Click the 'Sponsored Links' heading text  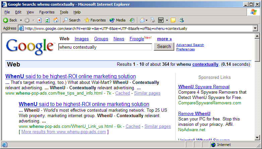(x=214, y=77)
